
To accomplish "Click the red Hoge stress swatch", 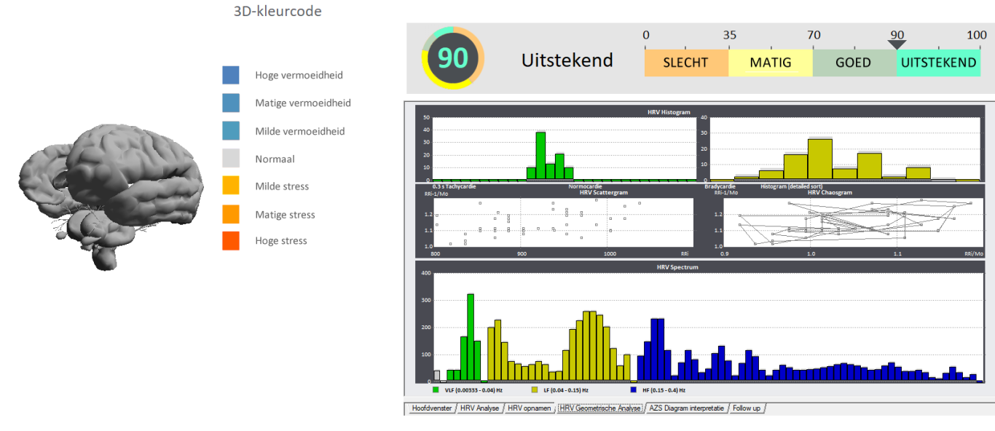I will point(231,241).
